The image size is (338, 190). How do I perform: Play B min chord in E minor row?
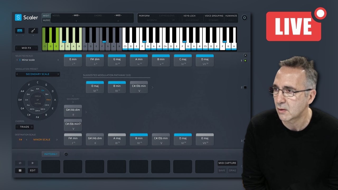(161, 60)
